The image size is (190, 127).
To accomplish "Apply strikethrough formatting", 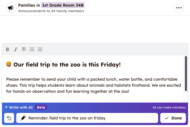I will [24, 49].
